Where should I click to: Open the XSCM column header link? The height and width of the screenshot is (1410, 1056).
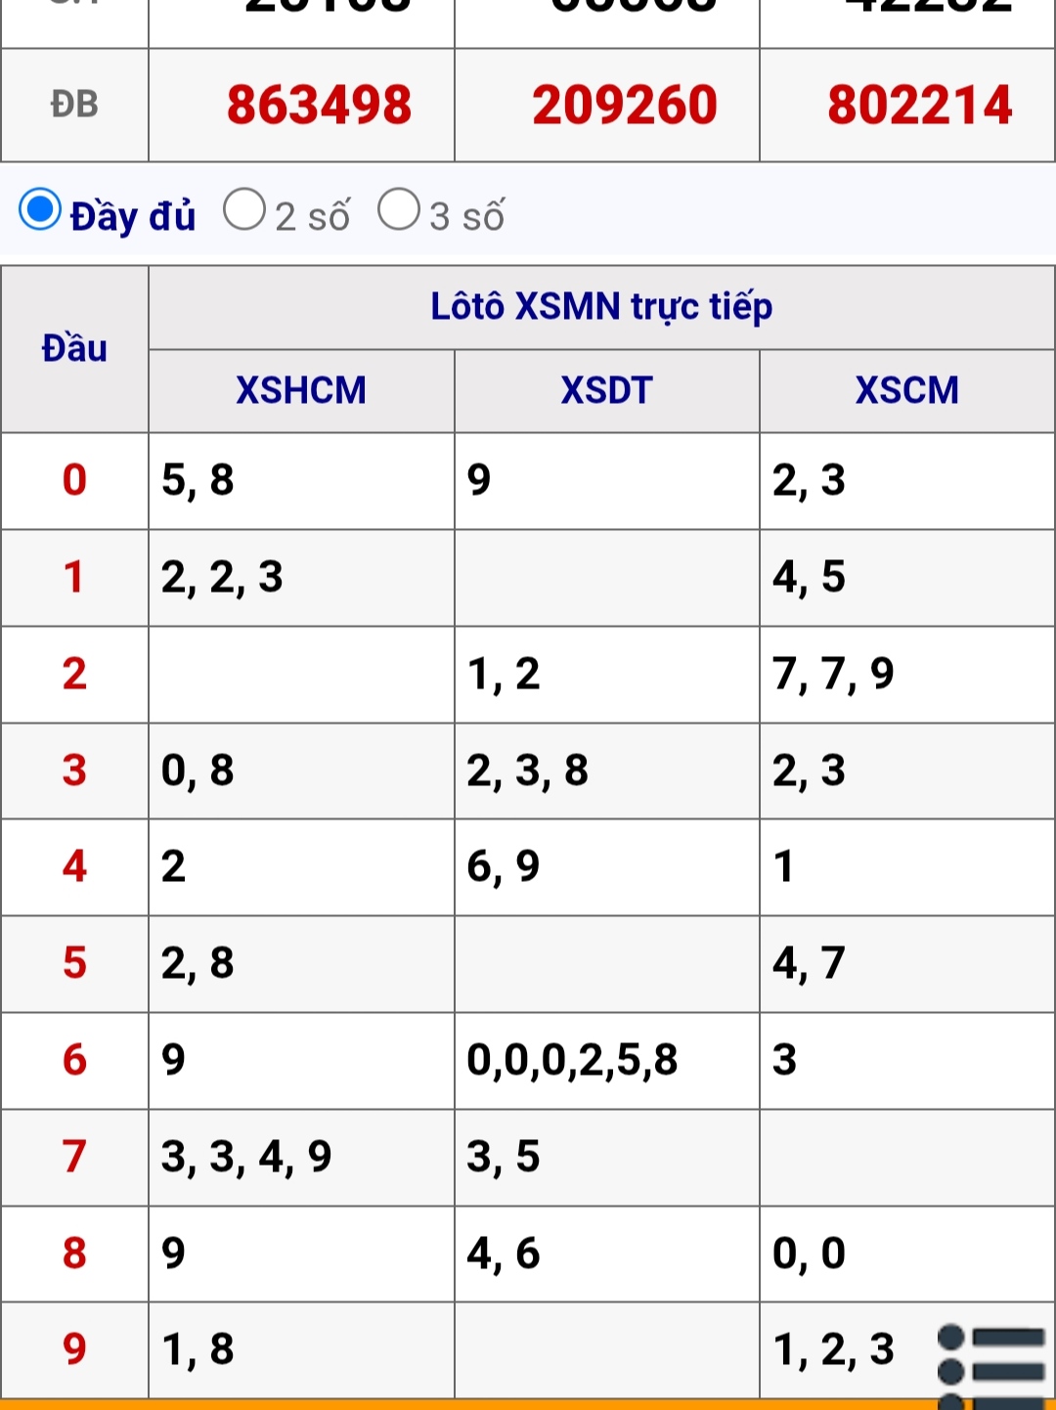(907, 390)
